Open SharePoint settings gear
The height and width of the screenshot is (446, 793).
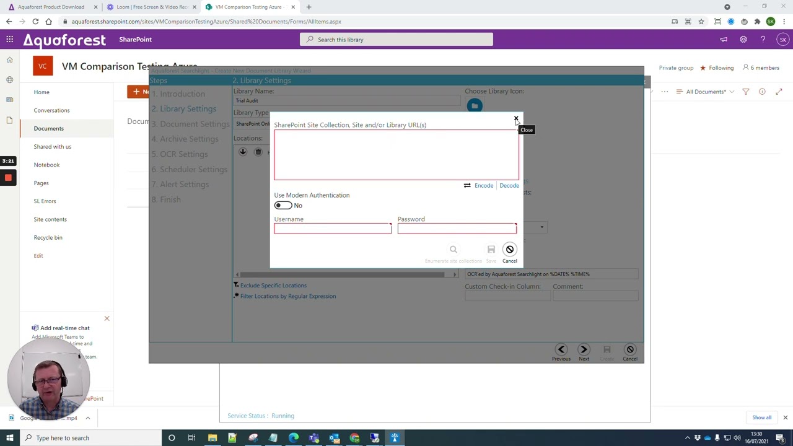(x=743, y=40)
